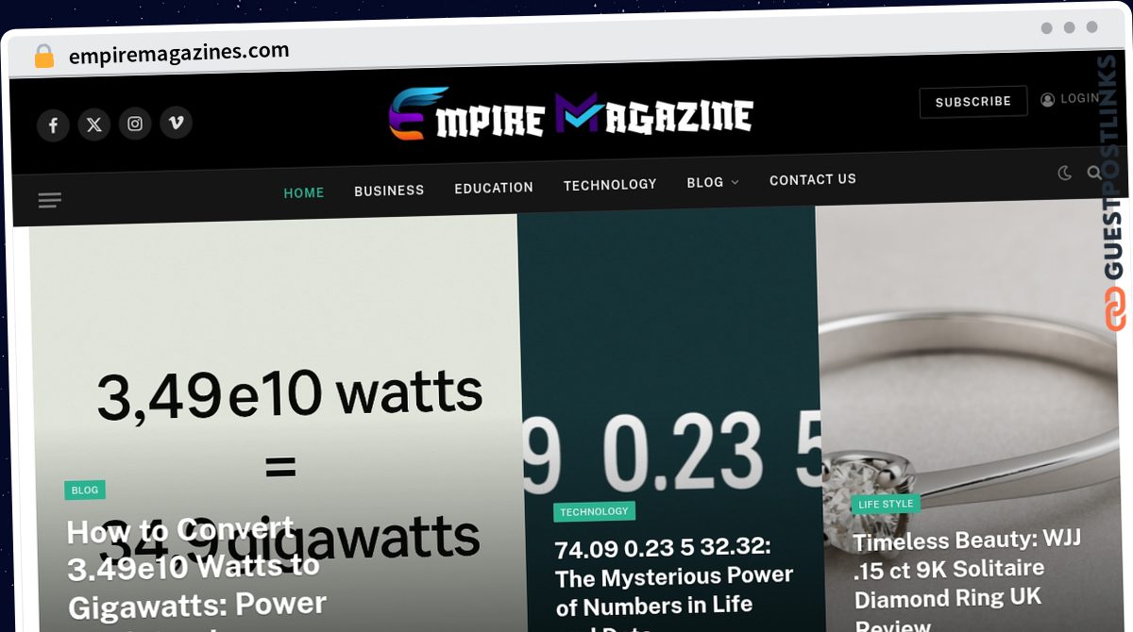Expand the Blog dropdown menu
Viewport: 1133px width, 632px height.
[713, 182]
